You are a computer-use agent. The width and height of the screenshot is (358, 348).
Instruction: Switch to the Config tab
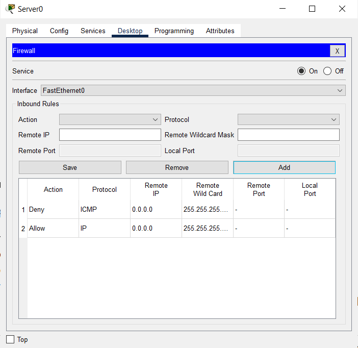pyautogui.click(x=59, y=31)
